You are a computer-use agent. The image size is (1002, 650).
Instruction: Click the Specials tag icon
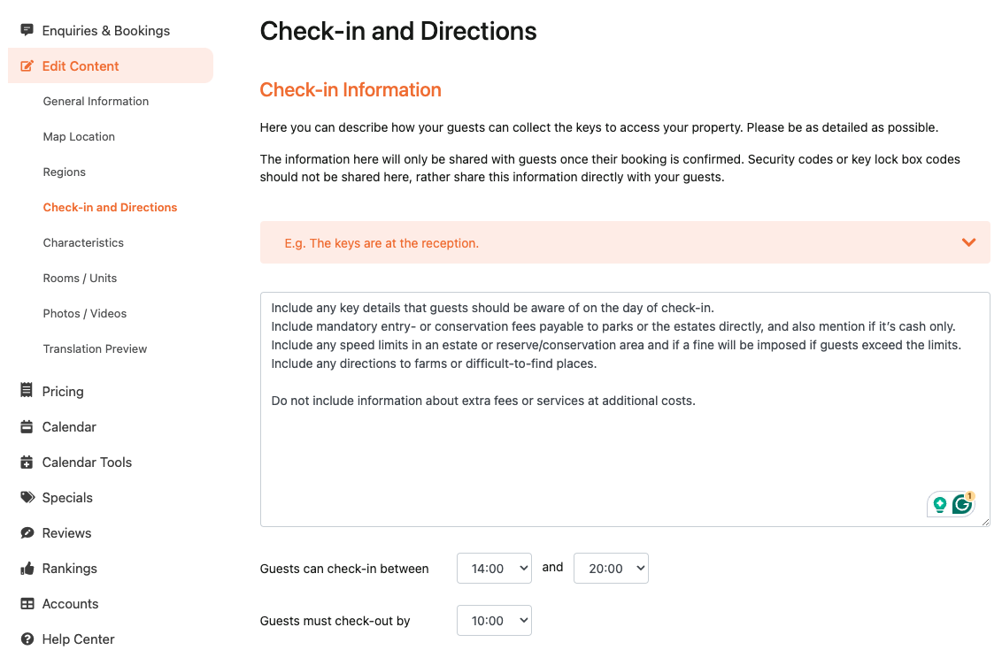coord(27,497)
